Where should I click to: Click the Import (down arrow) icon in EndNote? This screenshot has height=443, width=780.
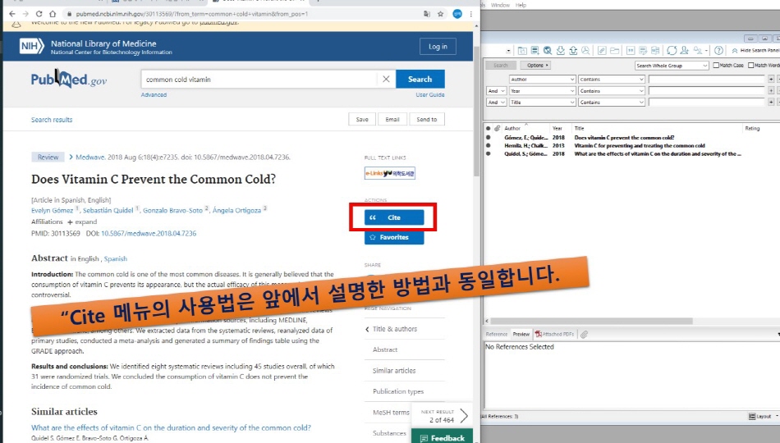click(561, 50)
